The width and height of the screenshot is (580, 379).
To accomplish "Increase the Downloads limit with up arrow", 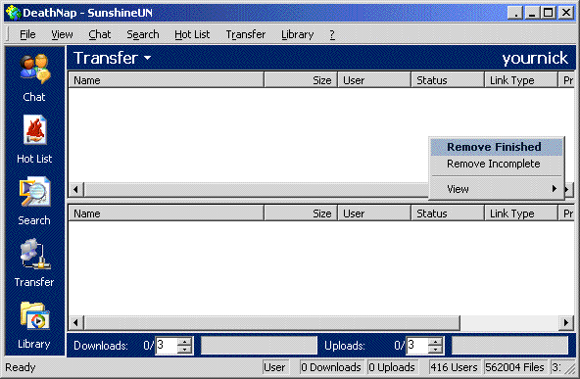I will 184,342.
